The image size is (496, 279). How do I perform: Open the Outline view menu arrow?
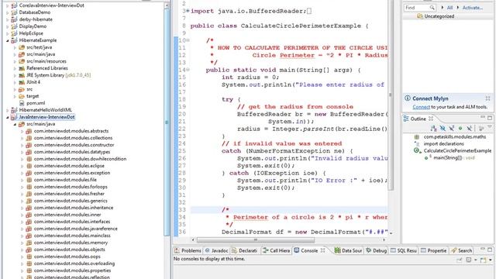click(490, 126)
